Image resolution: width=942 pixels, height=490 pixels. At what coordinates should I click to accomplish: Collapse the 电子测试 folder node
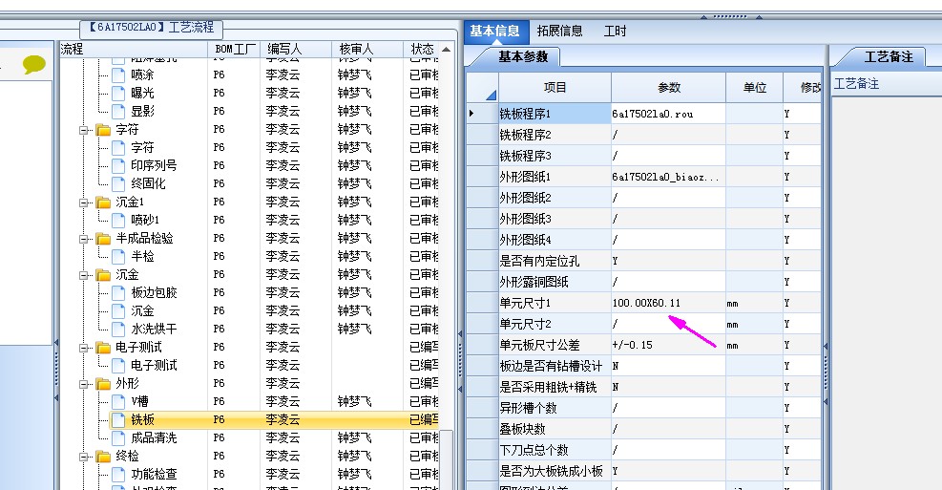(83, 348)
